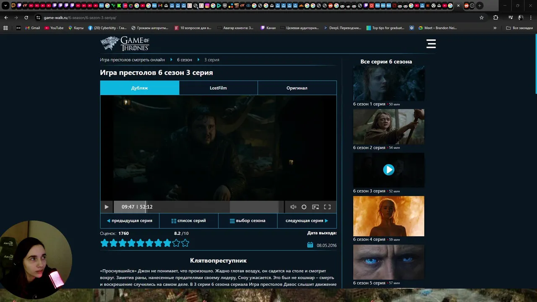Rate the episode five stars
This screenshot has width=537, height=302.
click(x=140, y=243)
